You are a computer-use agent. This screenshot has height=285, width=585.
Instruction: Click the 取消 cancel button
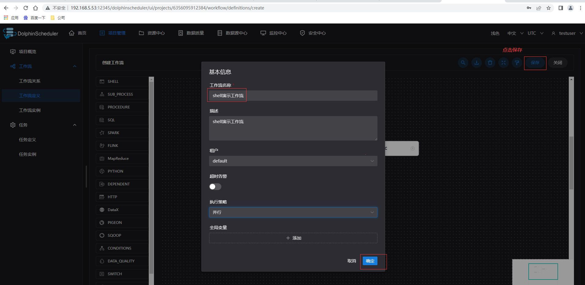[x=352, y=261]
